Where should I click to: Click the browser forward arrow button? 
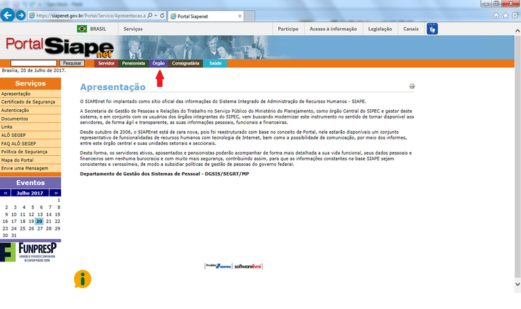(21, 16)
